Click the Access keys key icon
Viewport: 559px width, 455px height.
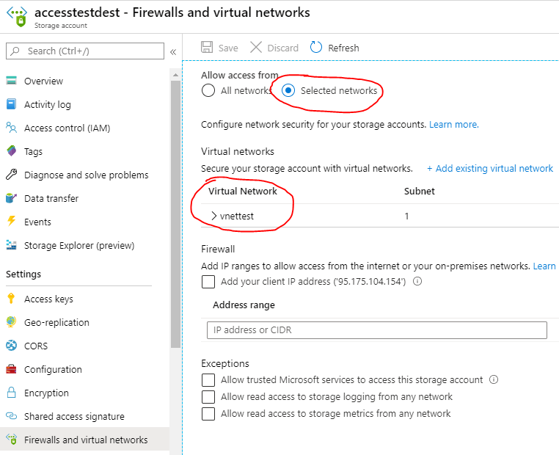[x=11, y=299]
